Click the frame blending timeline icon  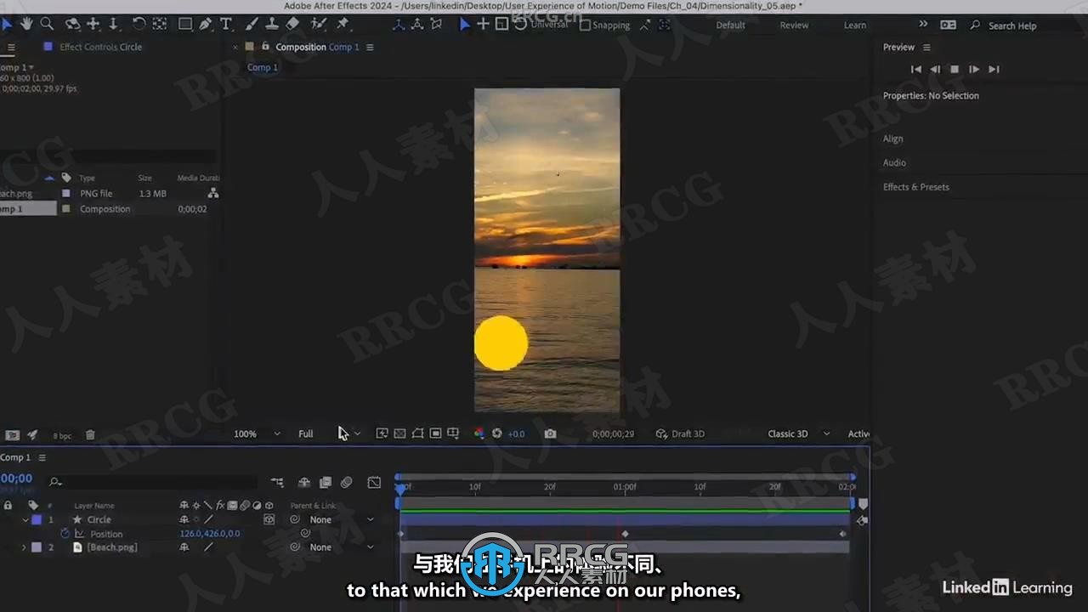325,483
